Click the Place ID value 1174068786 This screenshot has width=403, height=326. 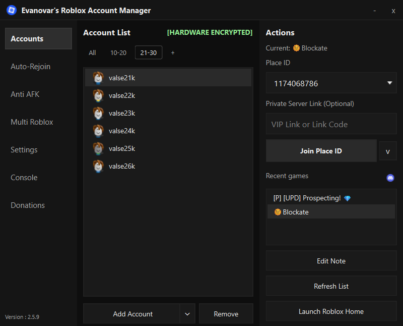click(296, 83)
